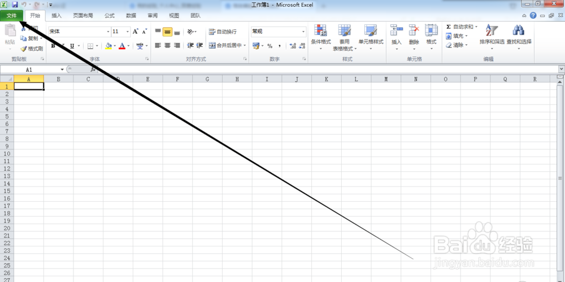The image size is (565, 282).
Task: Toggle middle vertical alignment
Action: click(x=167, y=32)
